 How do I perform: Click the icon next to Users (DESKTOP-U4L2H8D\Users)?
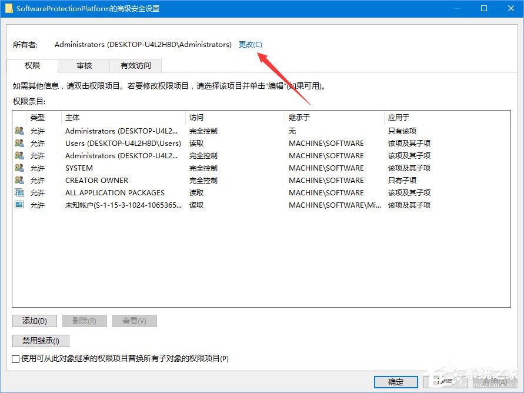18,143
